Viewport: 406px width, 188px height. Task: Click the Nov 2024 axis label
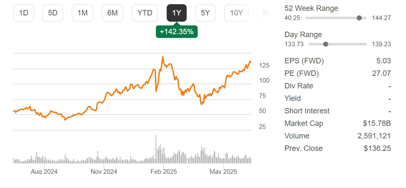(x=104, y=171)
